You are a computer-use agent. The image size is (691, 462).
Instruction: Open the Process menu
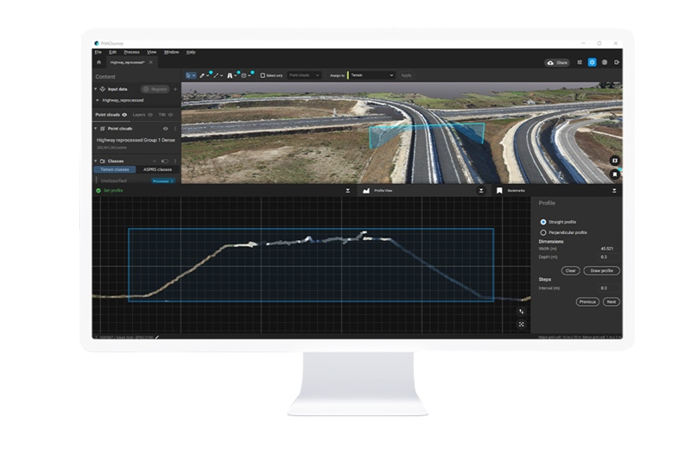point(131,52)
